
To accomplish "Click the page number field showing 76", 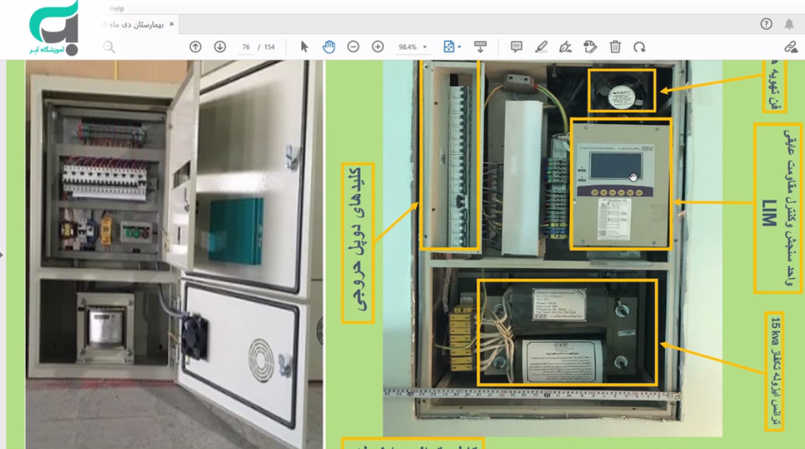I will (x=246, y=47).
